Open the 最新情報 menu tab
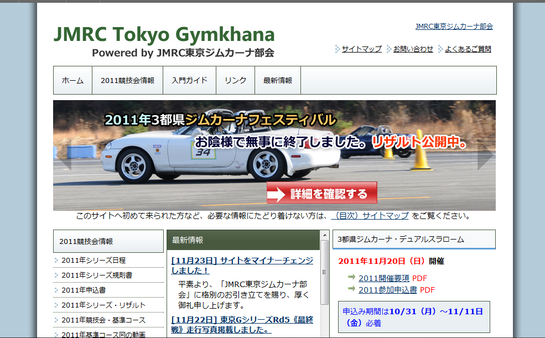Screen dimensions: 545x338 point(278,80)
